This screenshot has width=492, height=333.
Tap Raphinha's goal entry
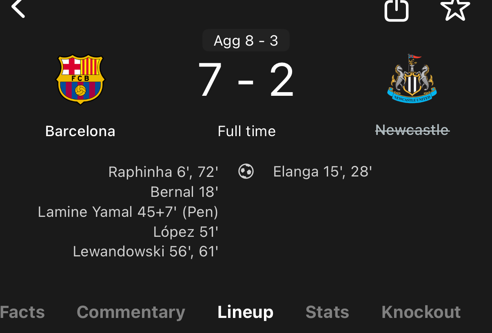163,172
